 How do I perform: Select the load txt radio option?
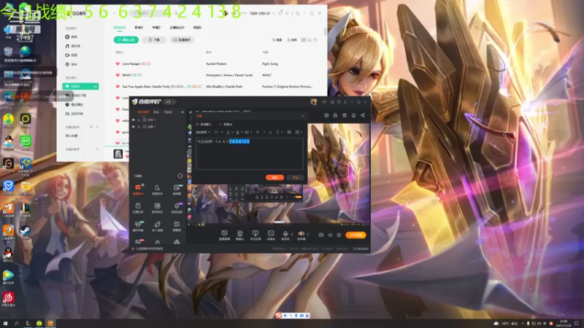pyautogui.click(x=226, y=124)
